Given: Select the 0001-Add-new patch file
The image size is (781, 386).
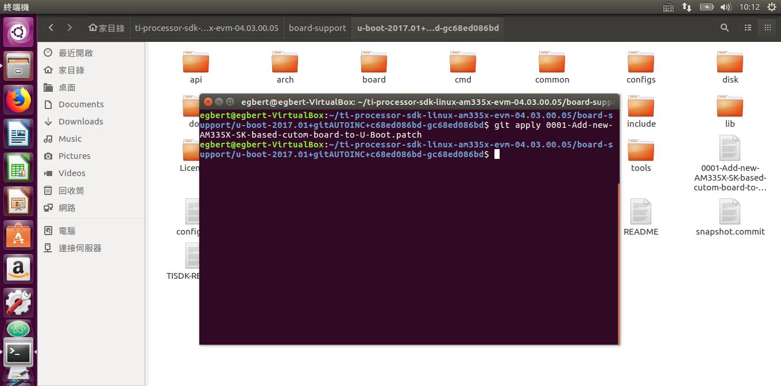Looking at the screenshot, I should click(730, 163).
